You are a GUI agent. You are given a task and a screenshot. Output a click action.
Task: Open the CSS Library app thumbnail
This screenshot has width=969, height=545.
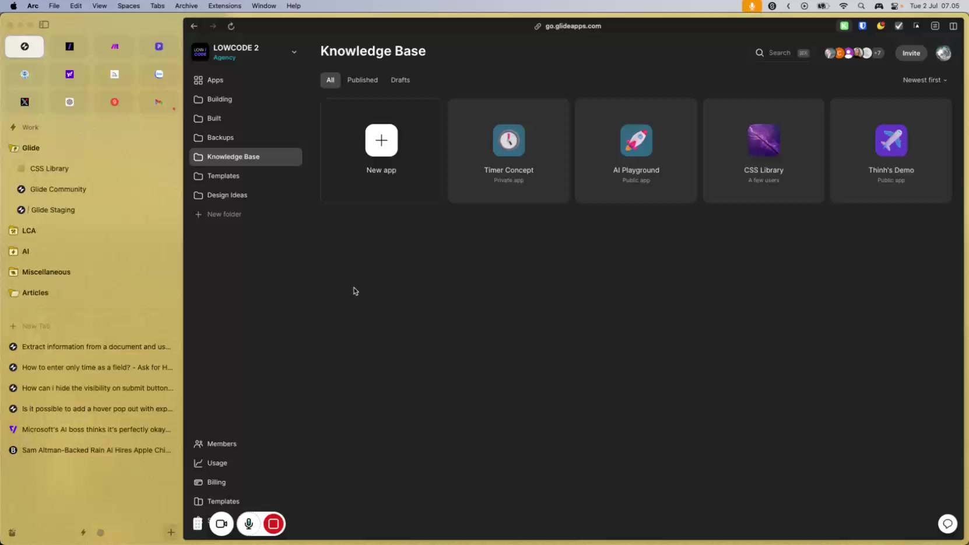click(x=763, y=140)
